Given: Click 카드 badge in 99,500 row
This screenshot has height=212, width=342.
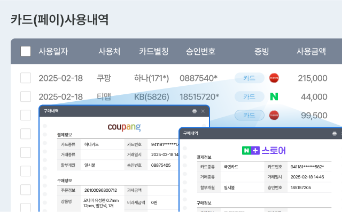Looking at the screenshot, I should (250, 115).
